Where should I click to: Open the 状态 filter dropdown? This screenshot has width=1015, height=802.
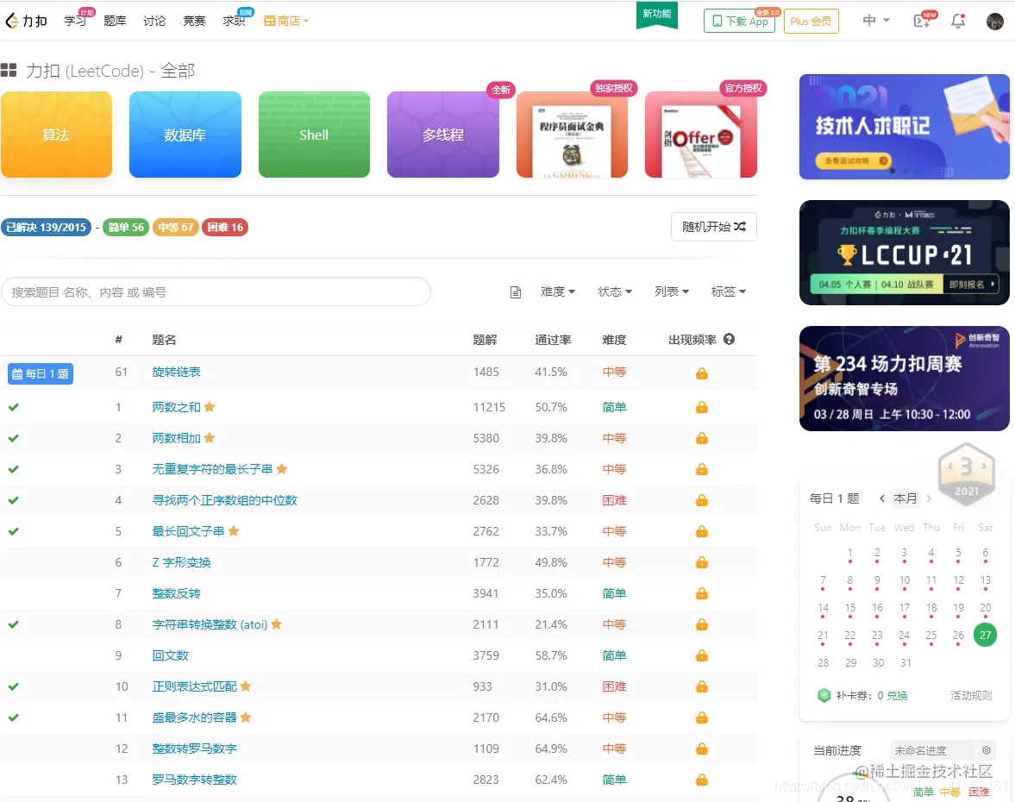pyautogui.click(x=614, y=291)
